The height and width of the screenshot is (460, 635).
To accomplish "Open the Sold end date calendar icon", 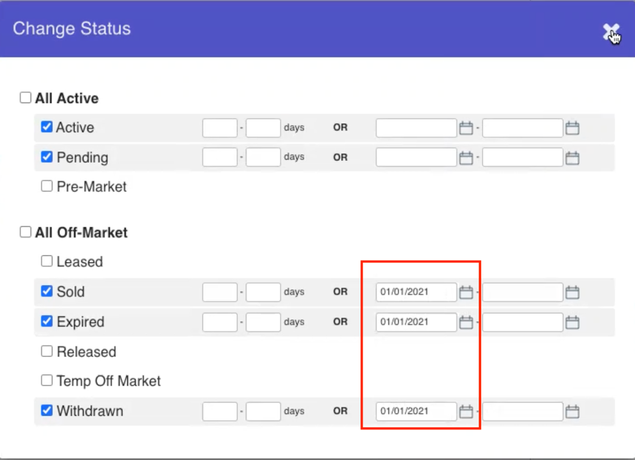I will [572, 292].
